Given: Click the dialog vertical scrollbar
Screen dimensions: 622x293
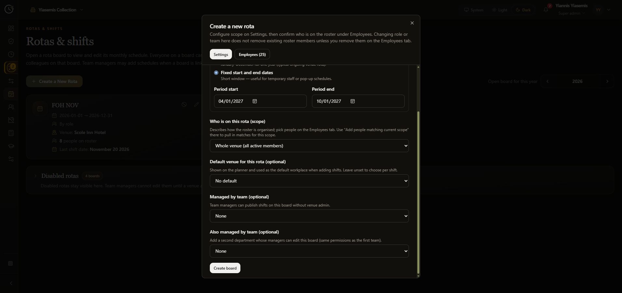Looking at the screenshot, I should pos(418,193).
